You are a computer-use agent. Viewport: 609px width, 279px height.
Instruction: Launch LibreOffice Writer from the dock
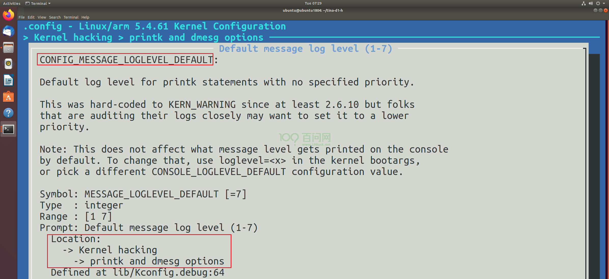coord(8,80)
